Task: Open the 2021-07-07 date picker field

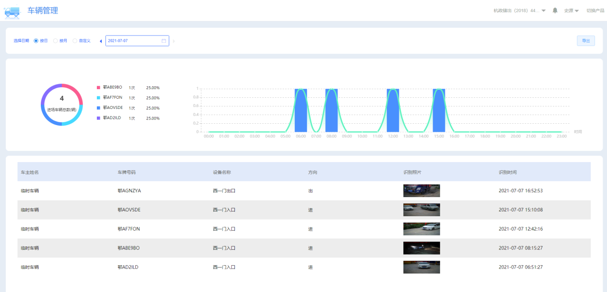Action: click(x=134, y=41)
